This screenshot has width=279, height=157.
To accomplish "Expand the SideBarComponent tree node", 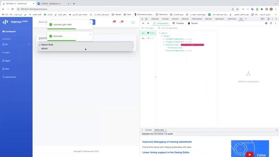I will (164, 39).
